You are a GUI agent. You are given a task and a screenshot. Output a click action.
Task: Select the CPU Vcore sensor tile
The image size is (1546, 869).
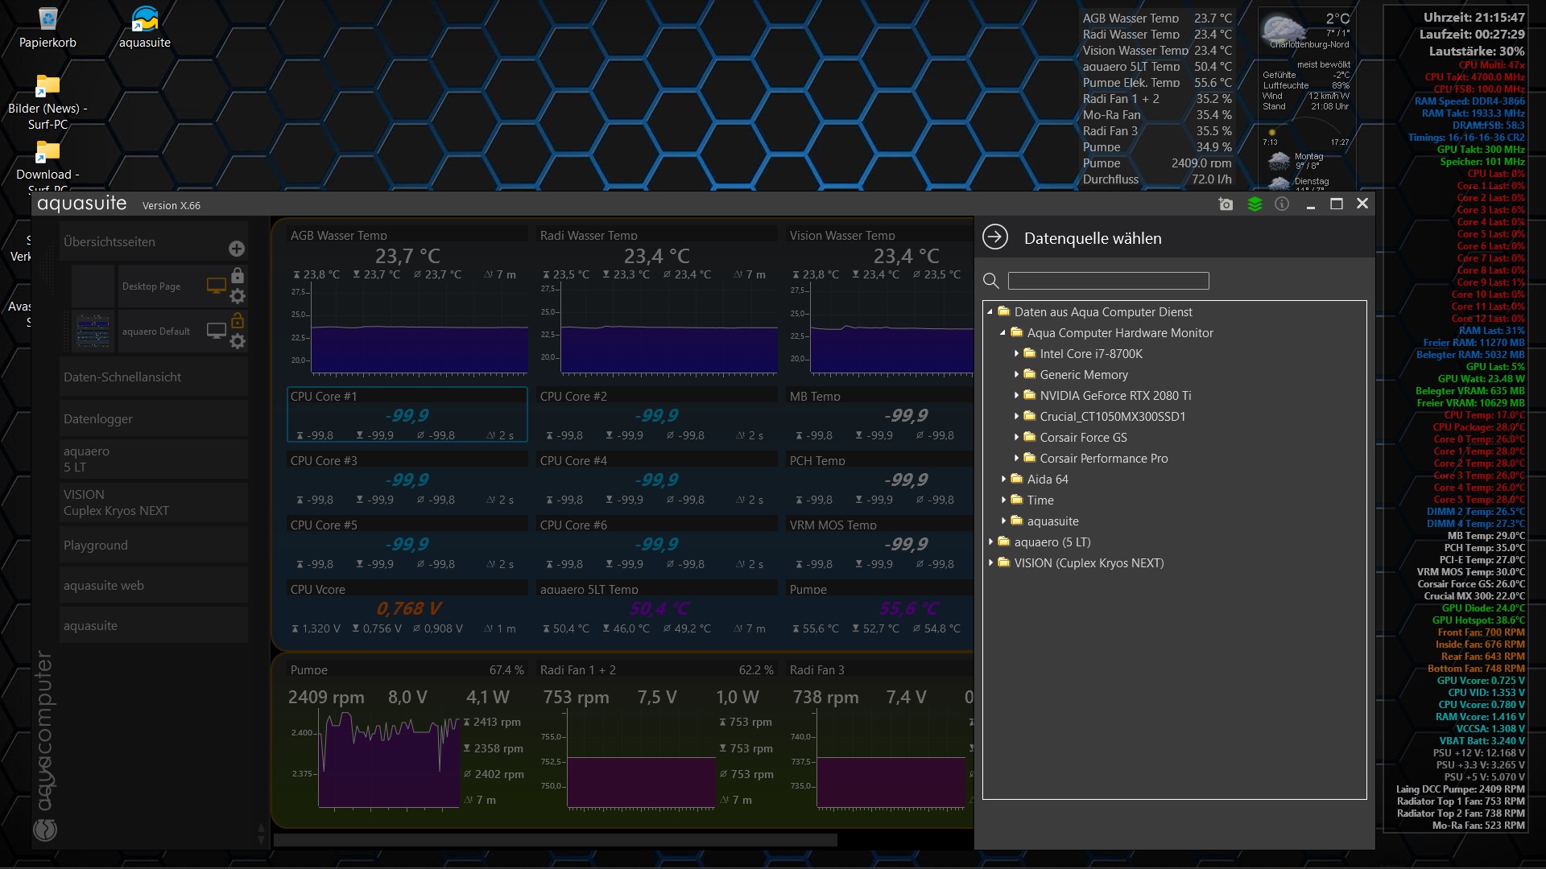(407, 608)
